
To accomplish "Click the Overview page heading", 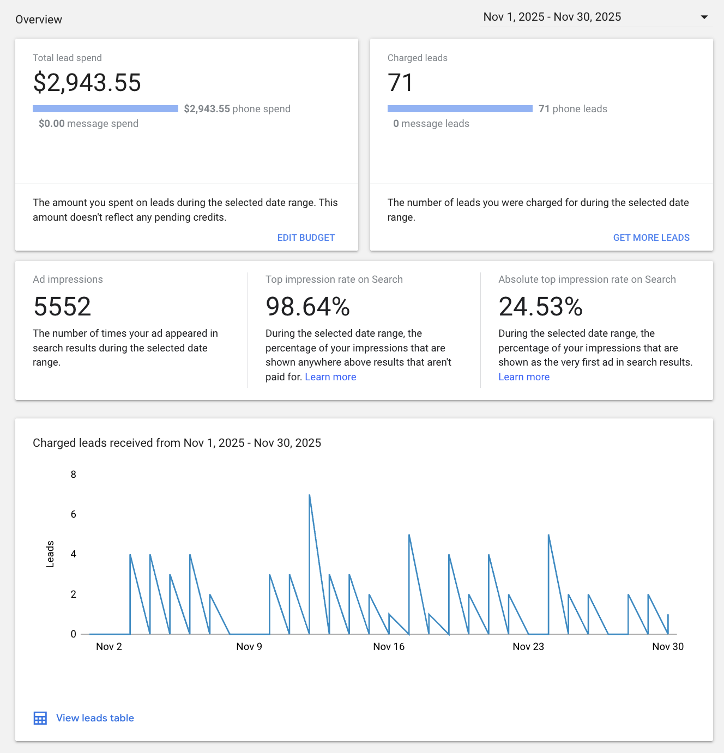I will pyautogui.click(x=39, y=20).
